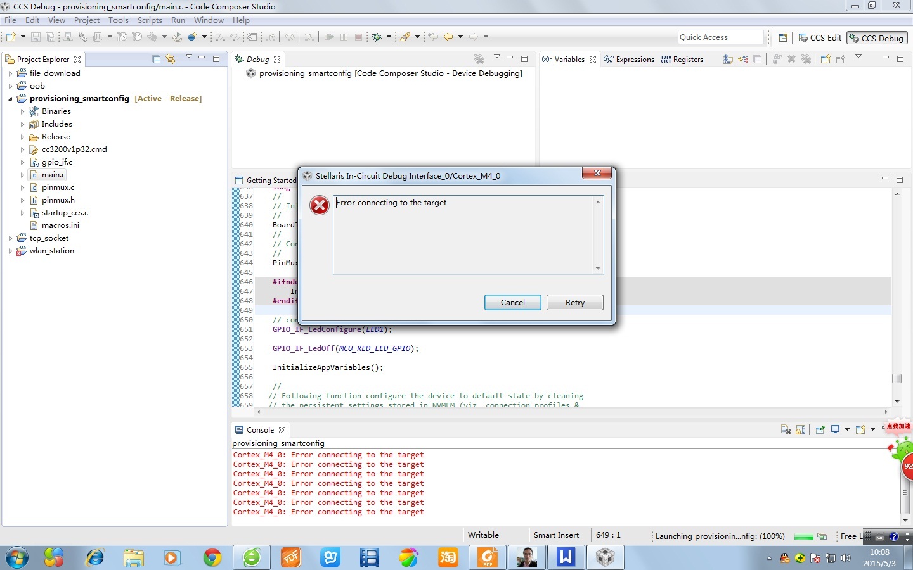The image size is (913, 570).
Task: Click the error icon in the dialog
Action: (320, 205)
